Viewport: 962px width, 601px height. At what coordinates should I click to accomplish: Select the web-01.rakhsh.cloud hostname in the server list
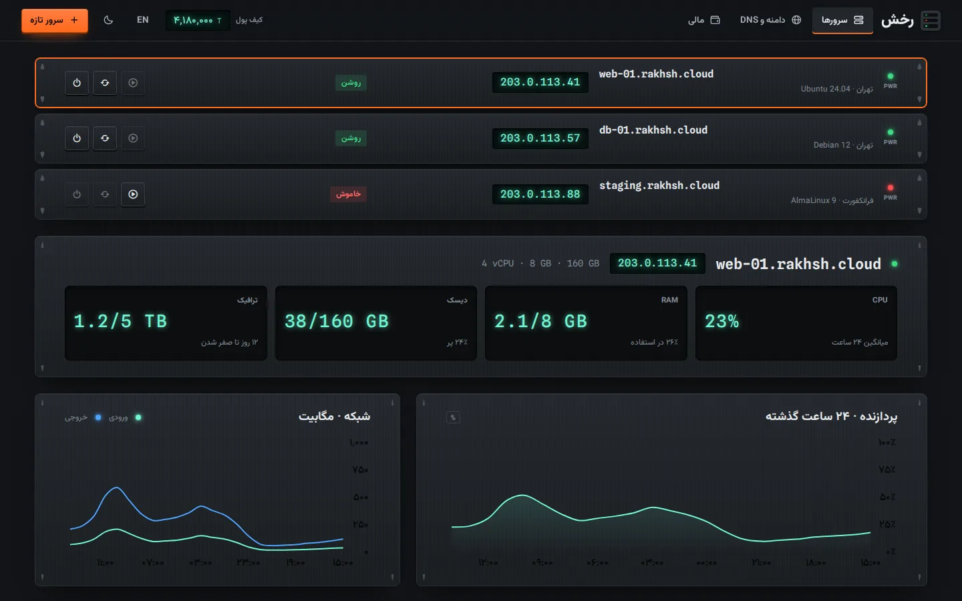(x=656, y=74)
